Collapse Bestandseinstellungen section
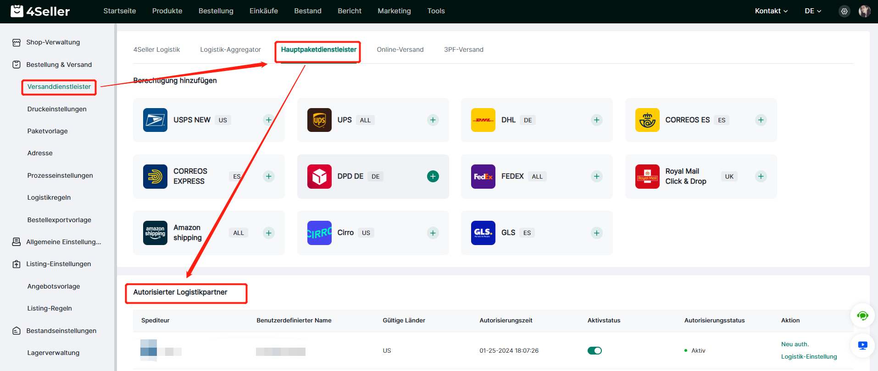This screenshot has height=371, width=878. tap(61, 331)
